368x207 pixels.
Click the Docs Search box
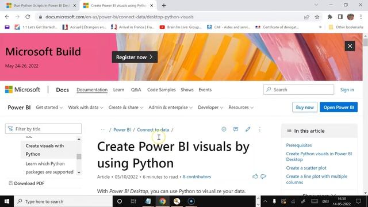[x=298, y=90]
